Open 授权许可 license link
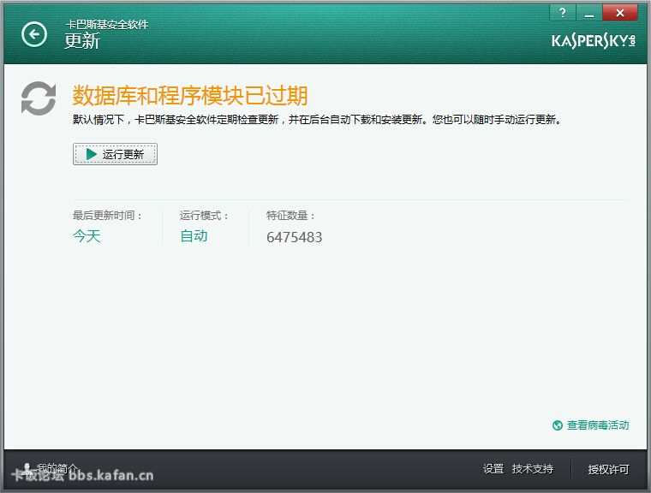 point(609,469)
